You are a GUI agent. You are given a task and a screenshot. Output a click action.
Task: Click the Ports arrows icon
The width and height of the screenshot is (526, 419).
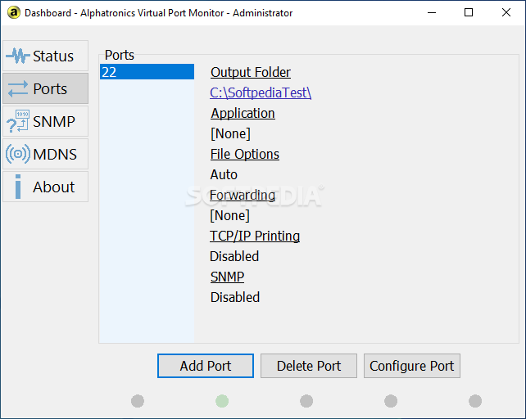click(x=18, y=89)
